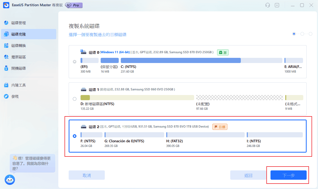318x189 pixels.
Task: Click the H: (FAT32) partition on 磁碟 2
Action: point(205,135)
